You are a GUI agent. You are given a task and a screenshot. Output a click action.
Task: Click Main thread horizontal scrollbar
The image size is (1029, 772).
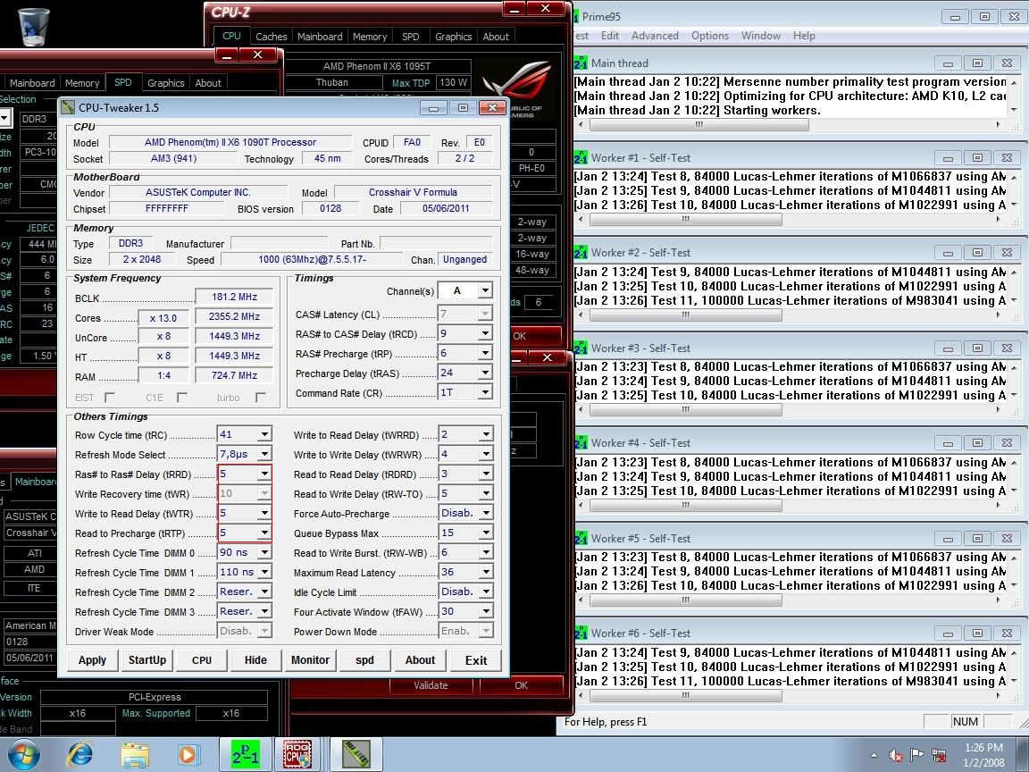pyautogui.click(x=790, y=124)
